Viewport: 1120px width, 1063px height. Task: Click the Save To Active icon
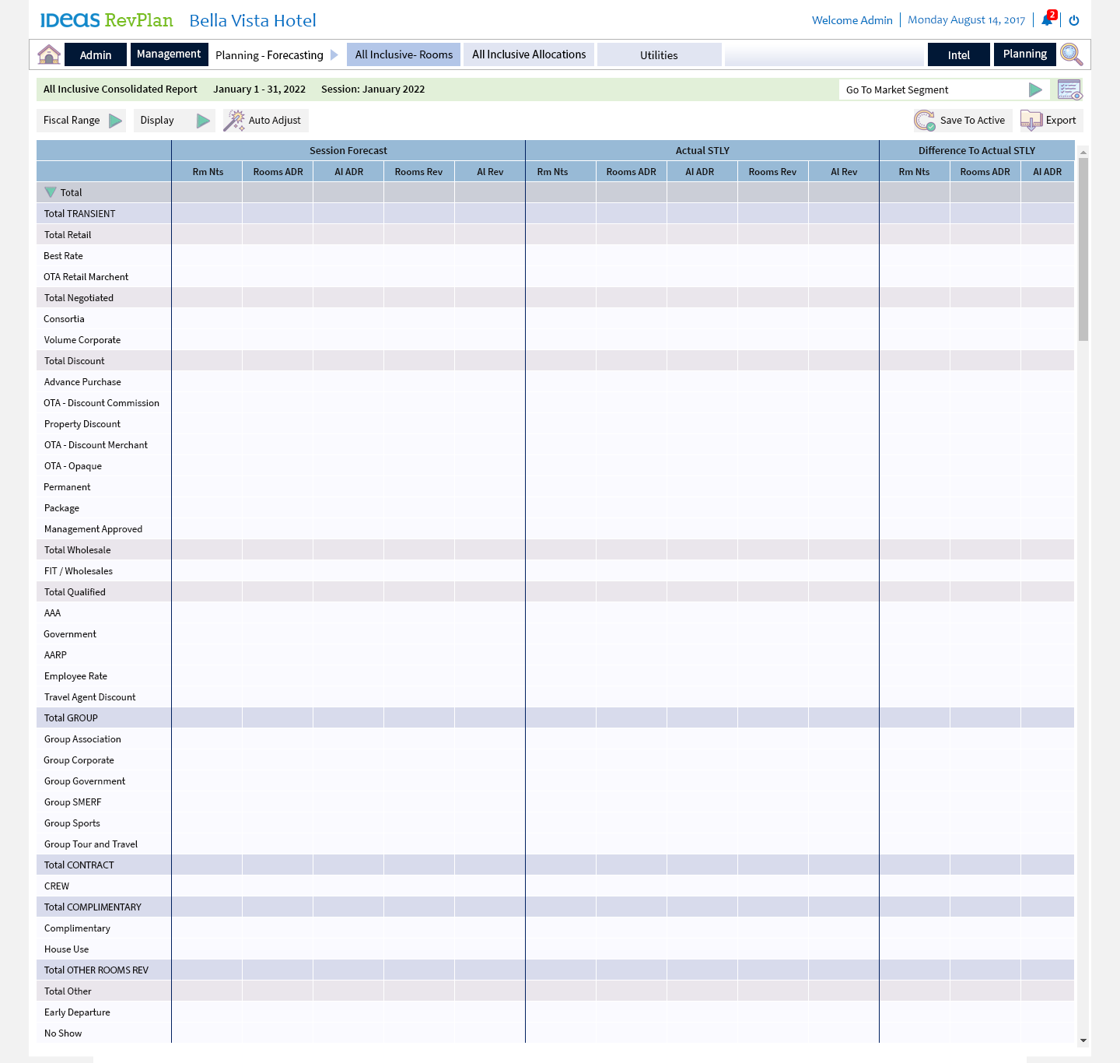coord(925,121)
